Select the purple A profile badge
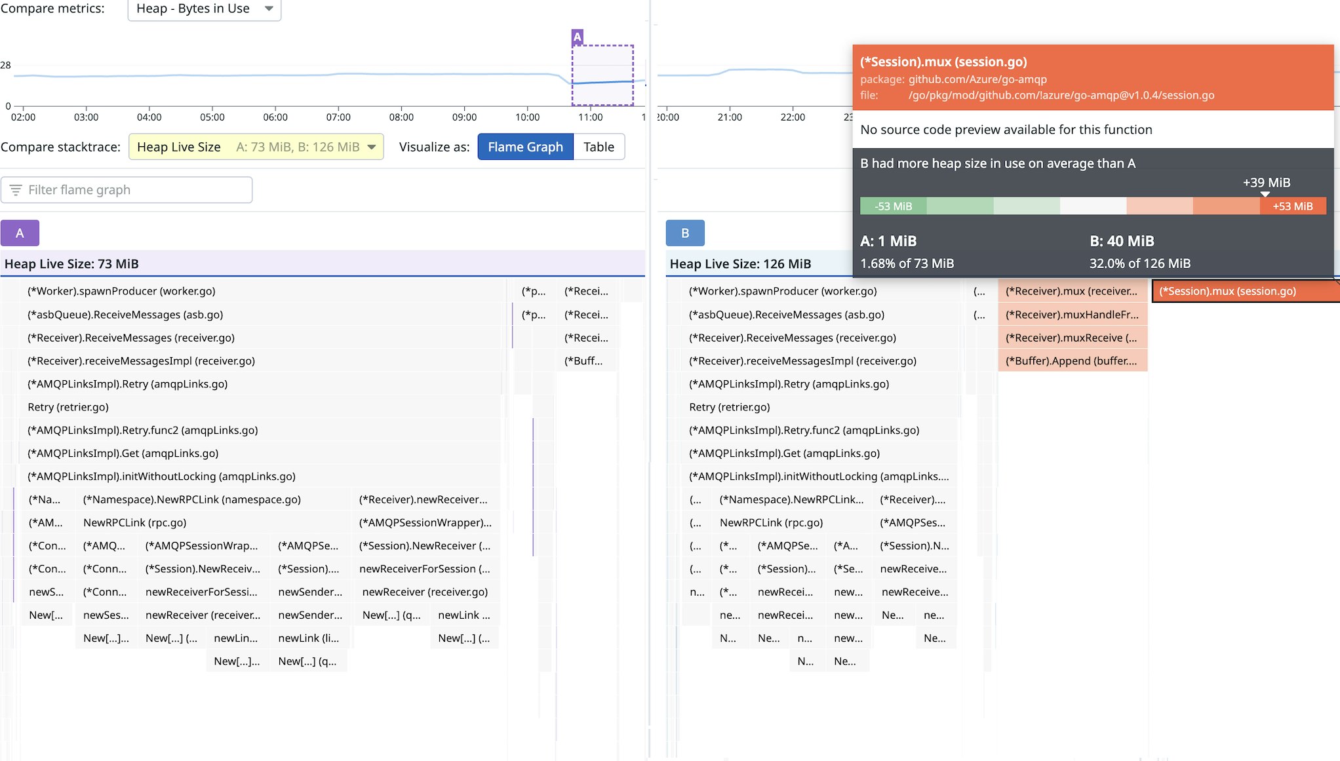The width and height of the screenshot is (1340, 761). (20, 233)
